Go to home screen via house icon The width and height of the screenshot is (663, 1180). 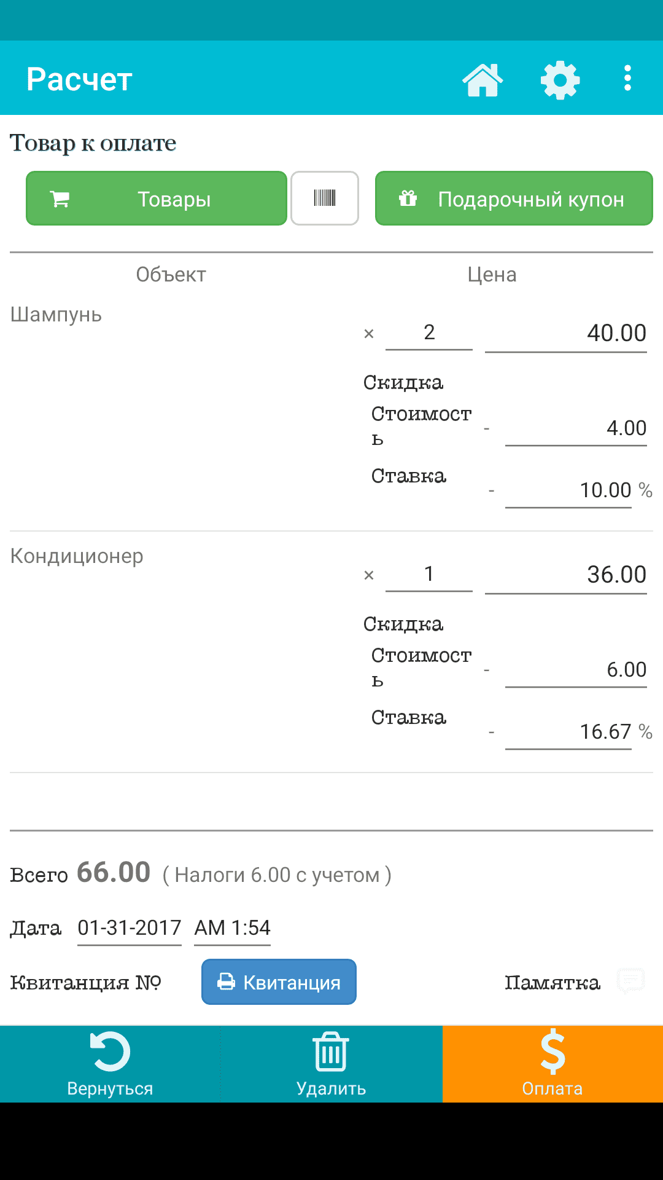(483, 80)
